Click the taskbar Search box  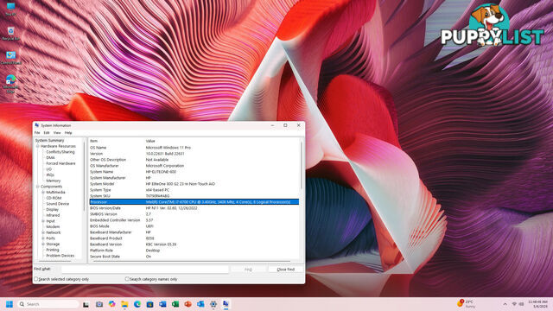click(48, 304)
